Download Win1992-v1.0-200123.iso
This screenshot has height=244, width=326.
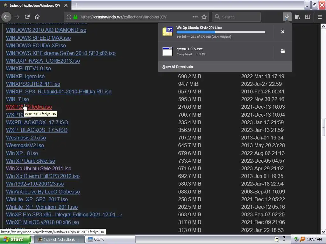[35, 184]
